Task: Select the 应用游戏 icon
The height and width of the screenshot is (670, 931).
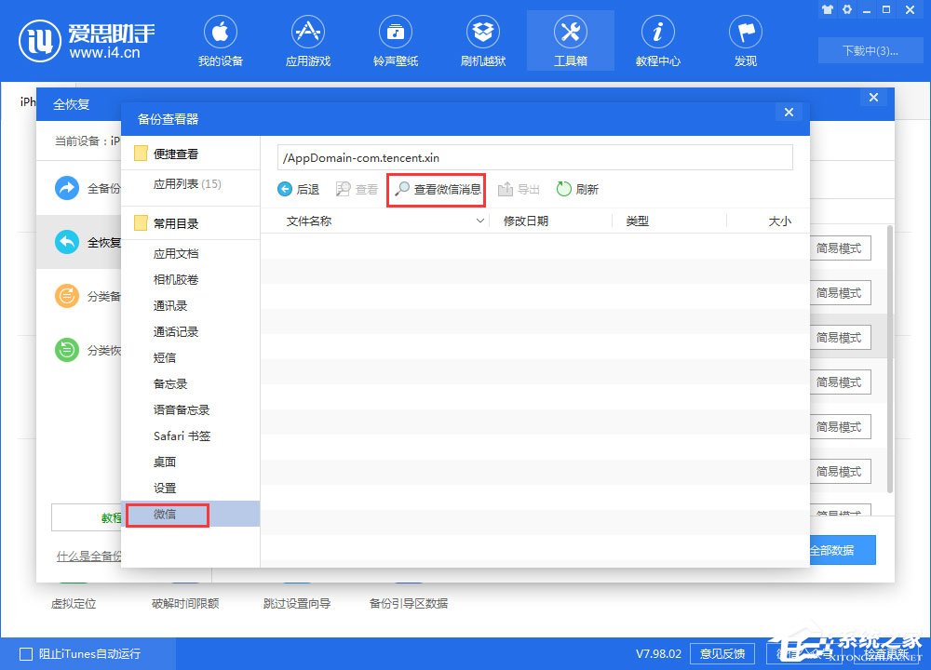Action: pyautogui.click(x=308, y=39)
